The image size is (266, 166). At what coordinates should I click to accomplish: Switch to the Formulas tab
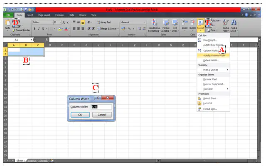(60, 15)
